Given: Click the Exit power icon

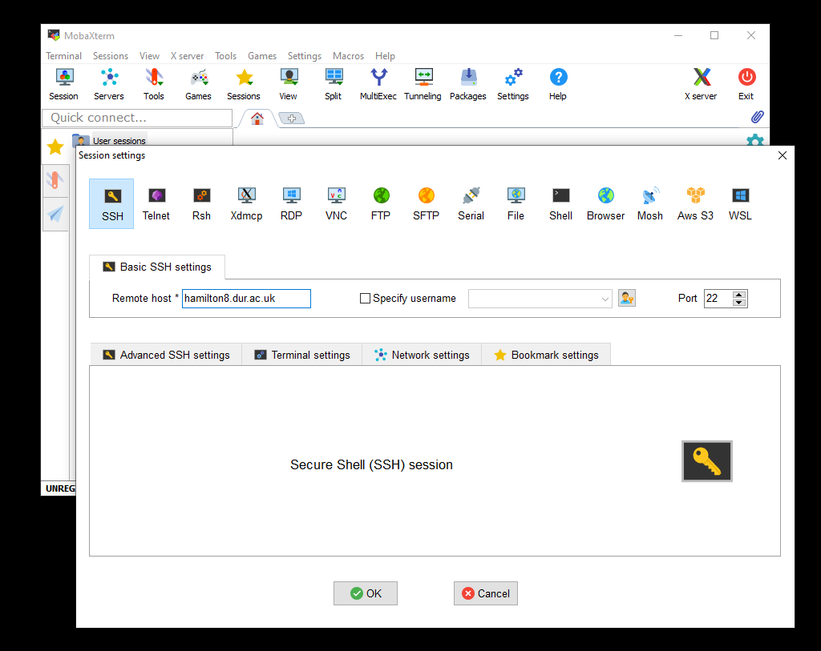Looking at the screenshot, I should point(746,84).
